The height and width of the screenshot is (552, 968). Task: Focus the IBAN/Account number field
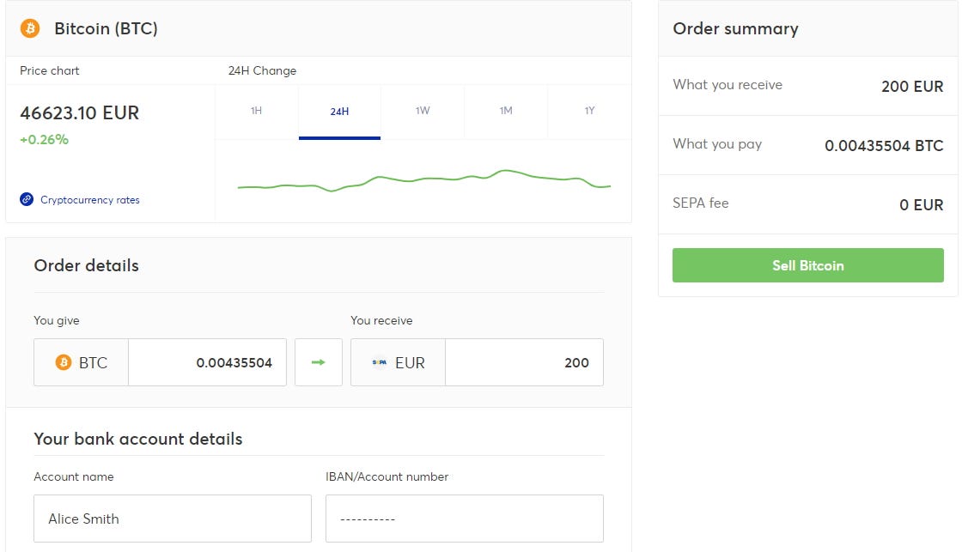(464, 519)
